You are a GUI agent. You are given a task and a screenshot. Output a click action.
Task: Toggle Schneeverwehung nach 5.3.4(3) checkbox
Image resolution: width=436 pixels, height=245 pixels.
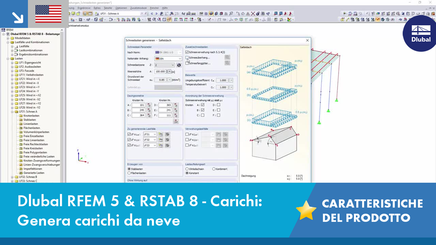187,52
